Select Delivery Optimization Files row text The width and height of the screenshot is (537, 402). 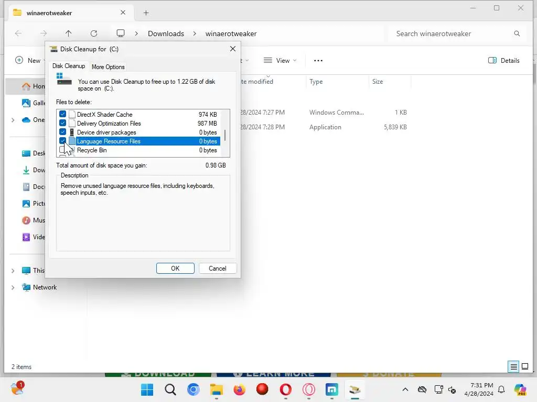pos(109,124)
